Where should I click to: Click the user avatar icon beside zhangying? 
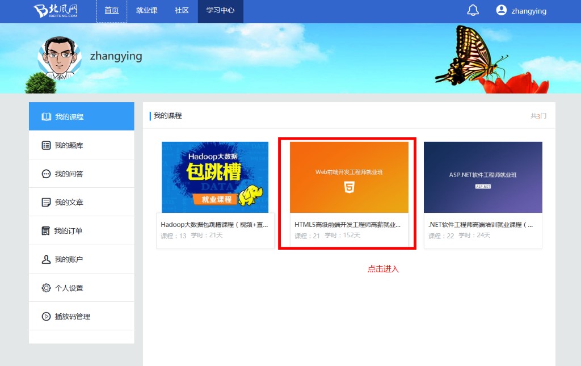[502, 10]
